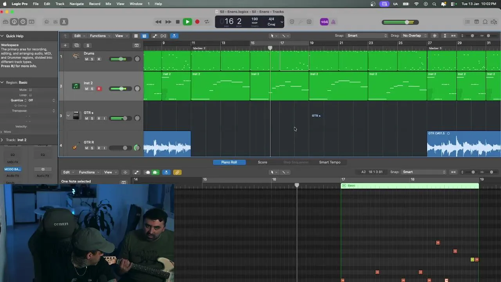501x282 pixels.
Task: Collapse the Region: Basic inspector section
Action: [2, 82]
